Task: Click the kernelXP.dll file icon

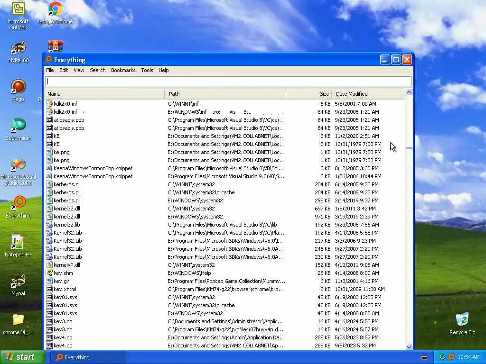Action: tap(49, 264)
